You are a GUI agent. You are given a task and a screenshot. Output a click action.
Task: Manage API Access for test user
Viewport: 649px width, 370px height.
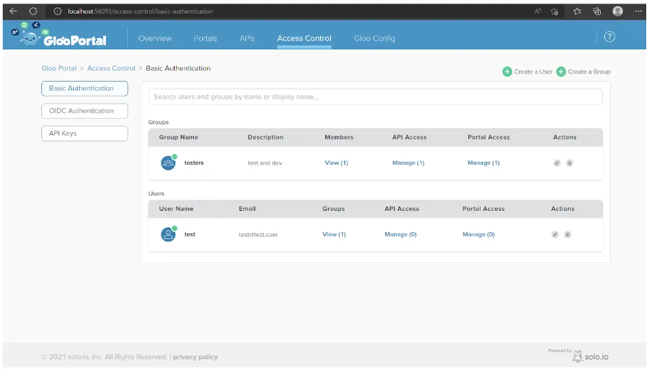(x=400, y=234)
